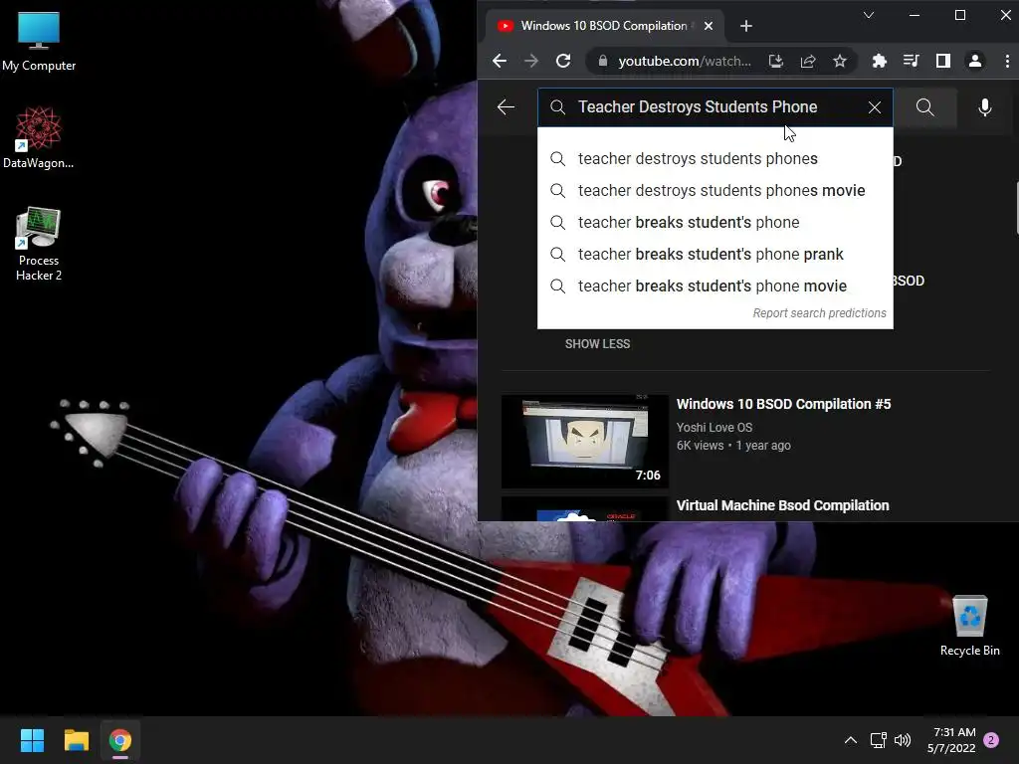Open clock and date 7:31 AM
Image resolution: width=1019 pixels, height=764 pixels.
coord(951,740)
